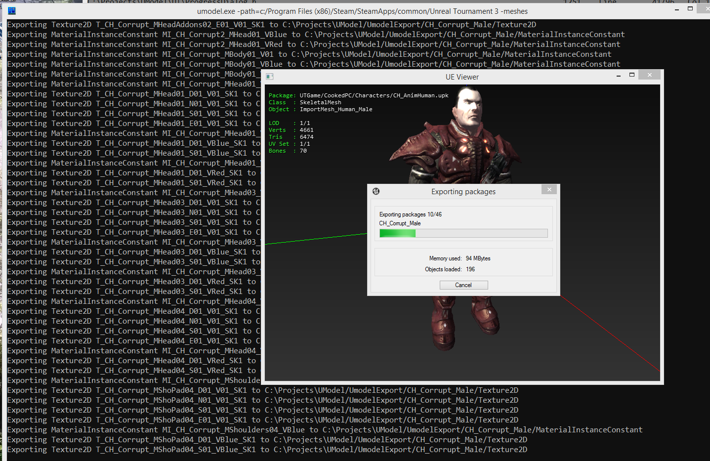Cancel the package export

463,285
